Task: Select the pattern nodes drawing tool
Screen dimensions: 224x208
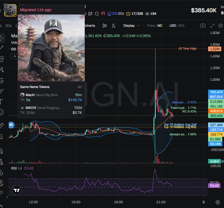Action: pos(2,70)
